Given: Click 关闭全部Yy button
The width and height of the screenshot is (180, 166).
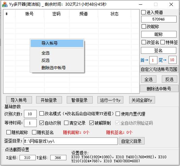Looking at the screenshot, I should (x=142, y=100).
